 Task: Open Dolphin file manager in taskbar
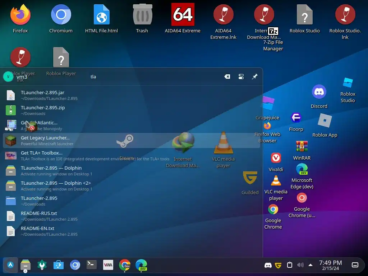[26, 265]
